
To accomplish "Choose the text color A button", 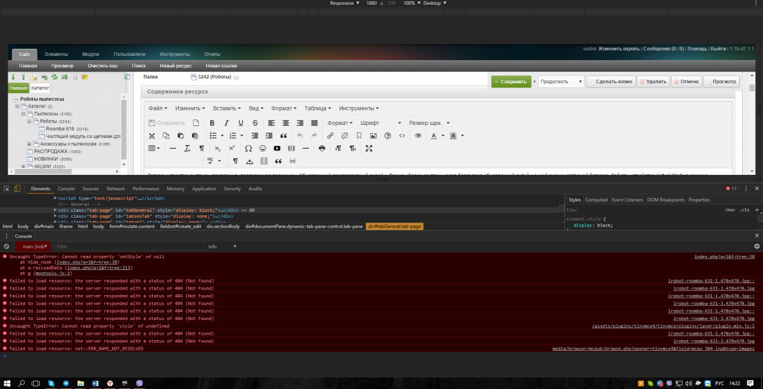I will (433, 136).
